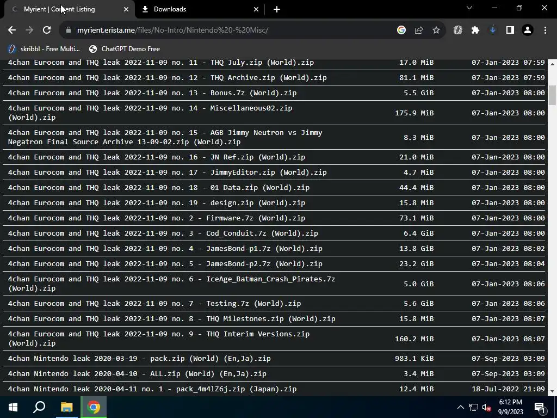Open ChatGPT Demo Free bookmark
This screenshot has height=418, width=557.
pyautogui.click(x=125, y=49)
